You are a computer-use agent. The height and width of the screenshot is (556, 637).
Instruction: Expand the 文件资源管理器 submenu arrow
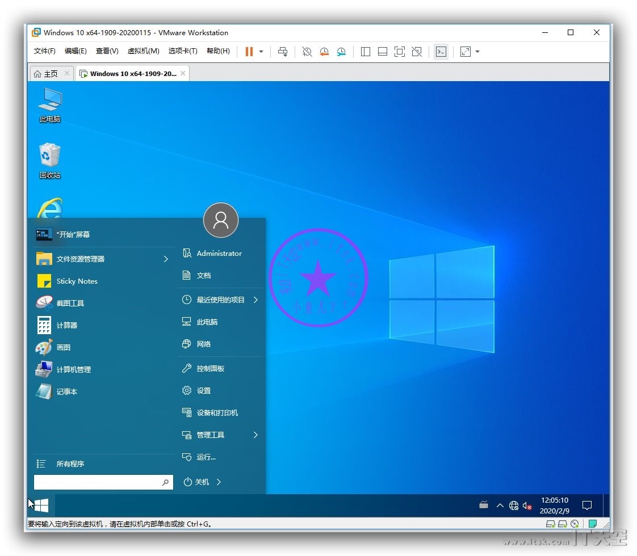pos(166,259)
